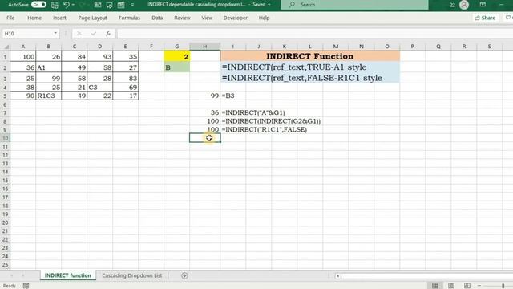
Task: Switch to the Insert ribbon tab
Action: point(59,18)
